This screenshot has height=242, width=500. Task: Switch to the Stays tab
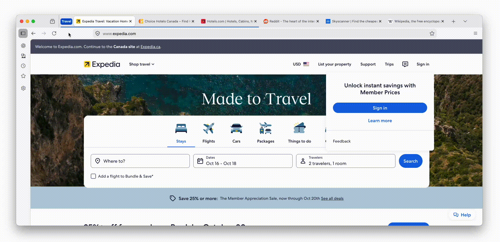(x=181, y=141)
